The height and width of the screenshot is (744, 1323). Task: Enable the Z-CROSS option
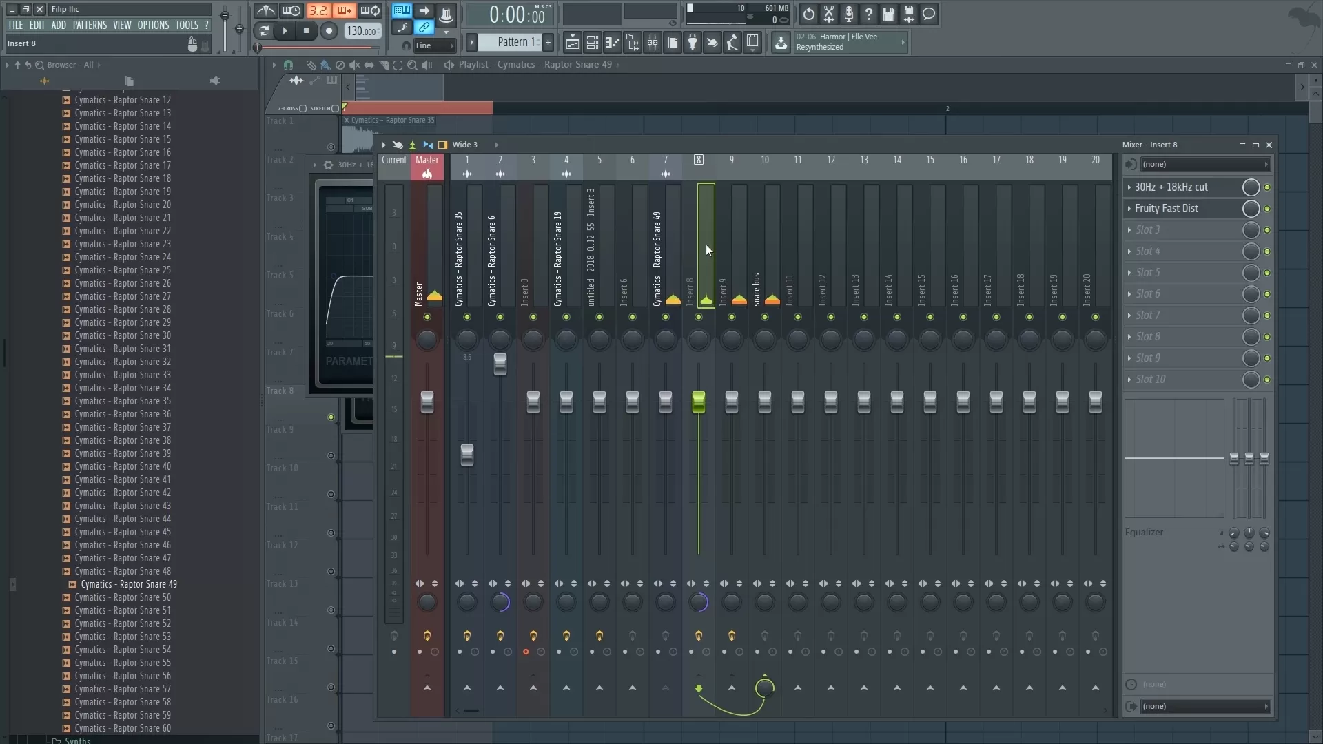pyautogui.click(x=302, y=107)
